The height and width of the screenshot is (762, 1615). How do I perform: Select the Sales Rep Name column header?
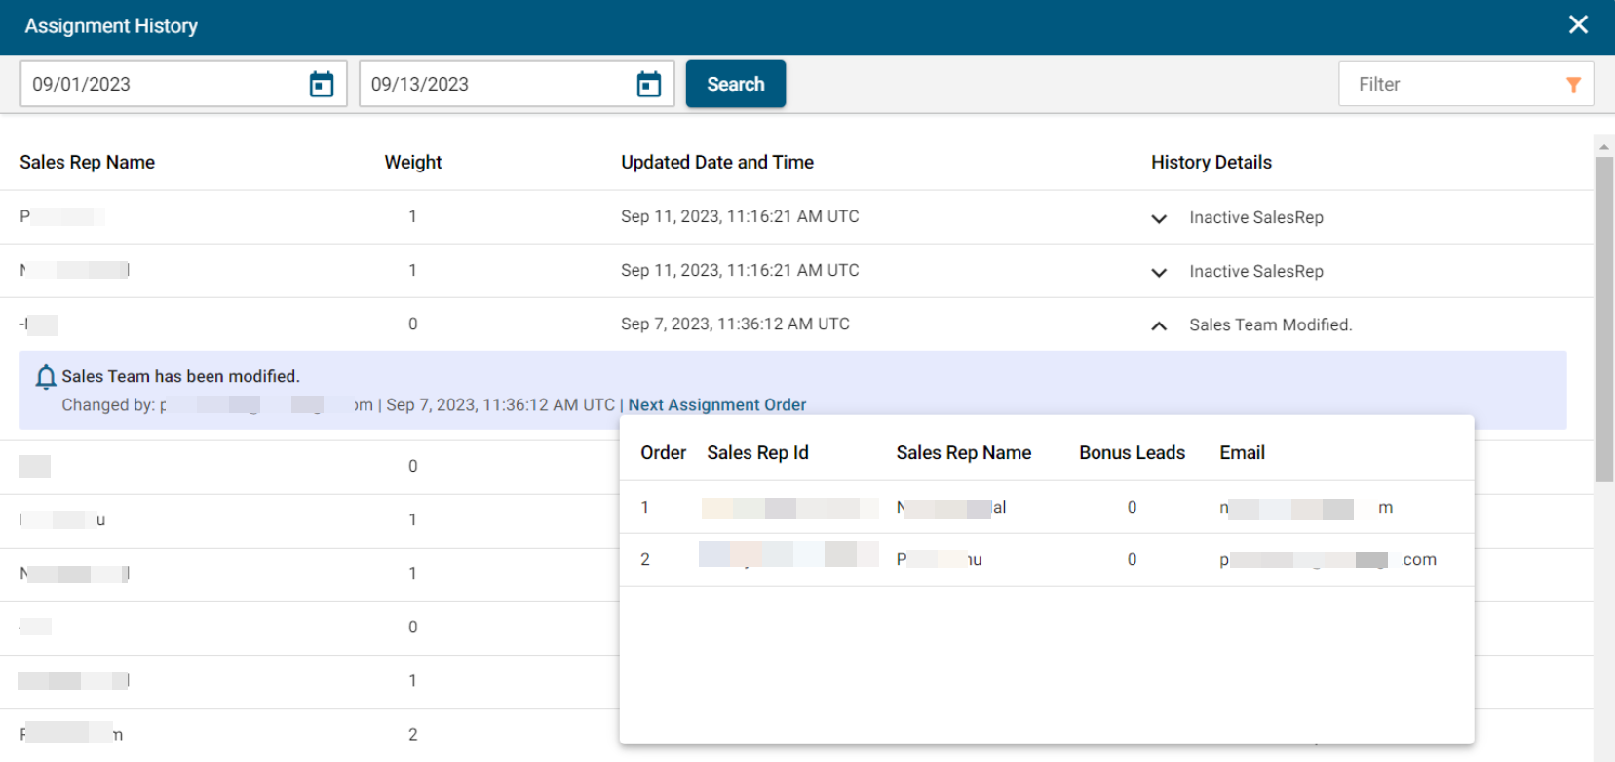(87, 162)
